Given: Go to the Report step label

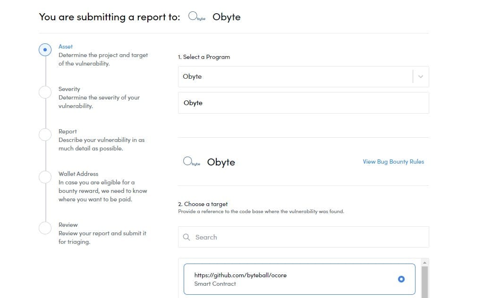Looking at the screenshot, I should point(68,132).
